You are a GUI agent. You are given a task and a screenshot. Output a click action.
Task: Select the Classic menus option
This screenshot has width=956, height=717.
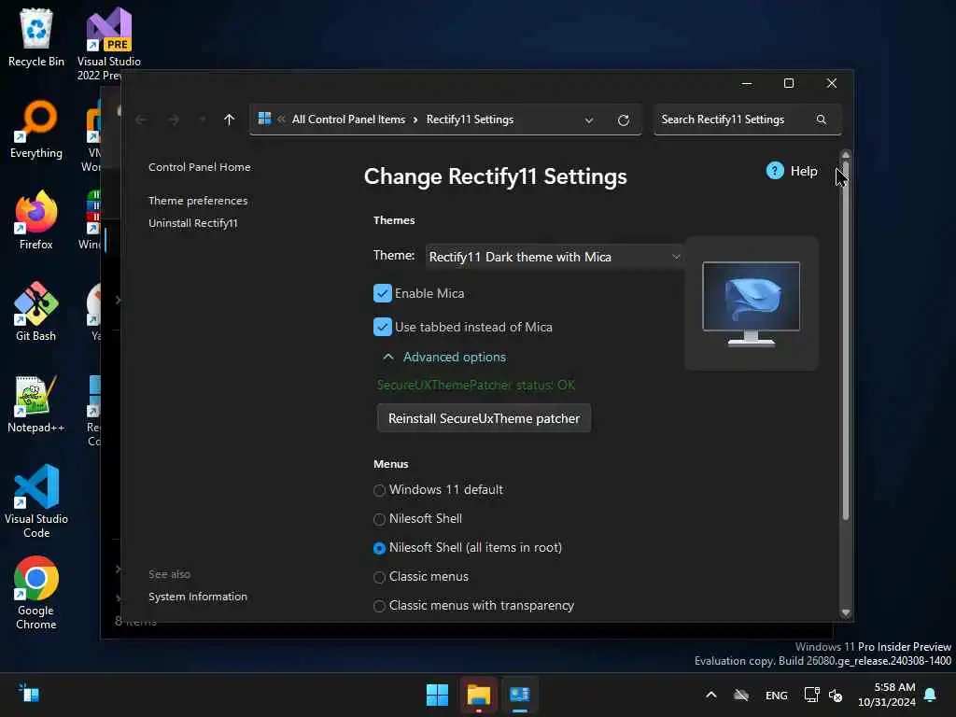coord(379,577)
